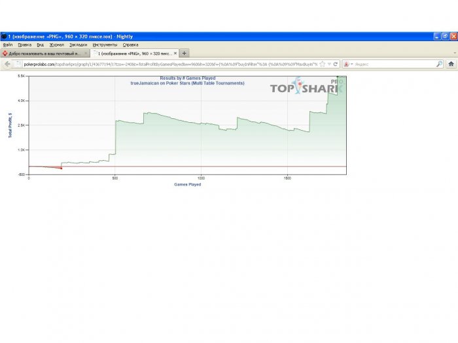Screen dimensions: 458x343
Task: Expand the address bar history dropdown arrow
Action: point(329,64)
